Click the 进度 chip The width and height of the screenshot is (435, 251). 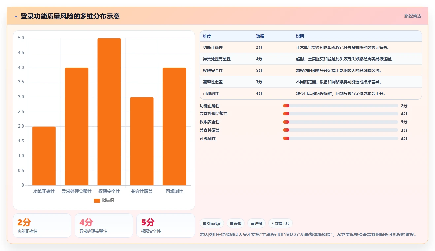coord(256,223)
